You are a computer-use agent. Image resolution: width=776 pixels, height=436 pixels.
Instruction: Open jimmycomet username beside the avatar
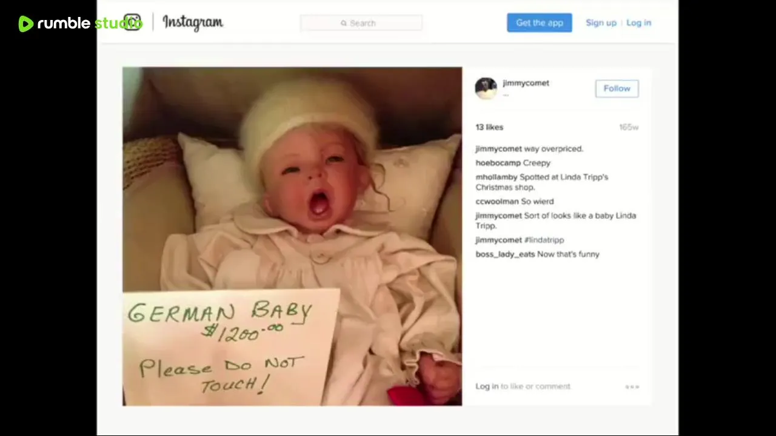point(526,83)
